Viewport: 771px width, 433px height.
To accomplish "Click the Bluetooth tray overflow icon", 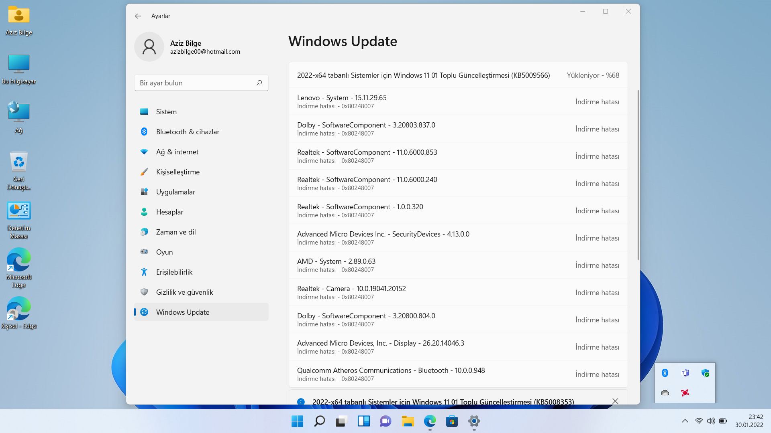I will point(665,373).
